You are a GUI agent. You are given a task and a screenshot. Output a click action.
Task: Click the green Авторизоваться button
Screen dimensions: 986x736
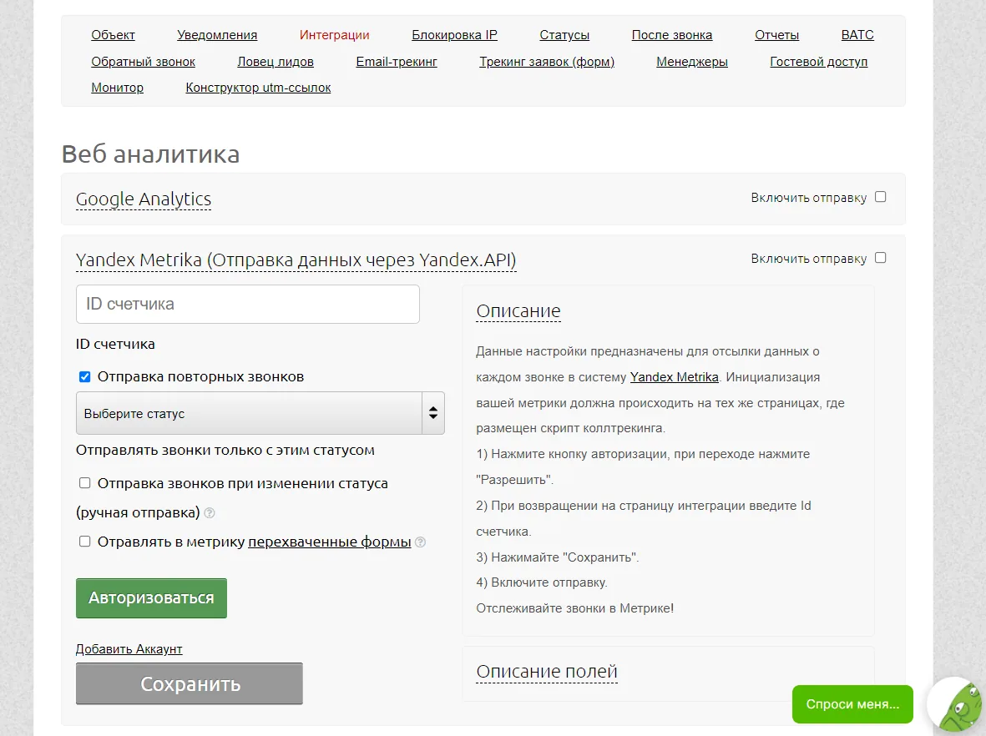click(x=152, y=597)
